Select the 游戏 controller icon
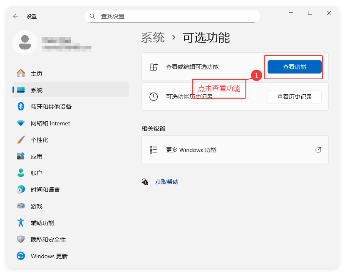The width and height of the screenshot is (345, 274). (21, 206)
